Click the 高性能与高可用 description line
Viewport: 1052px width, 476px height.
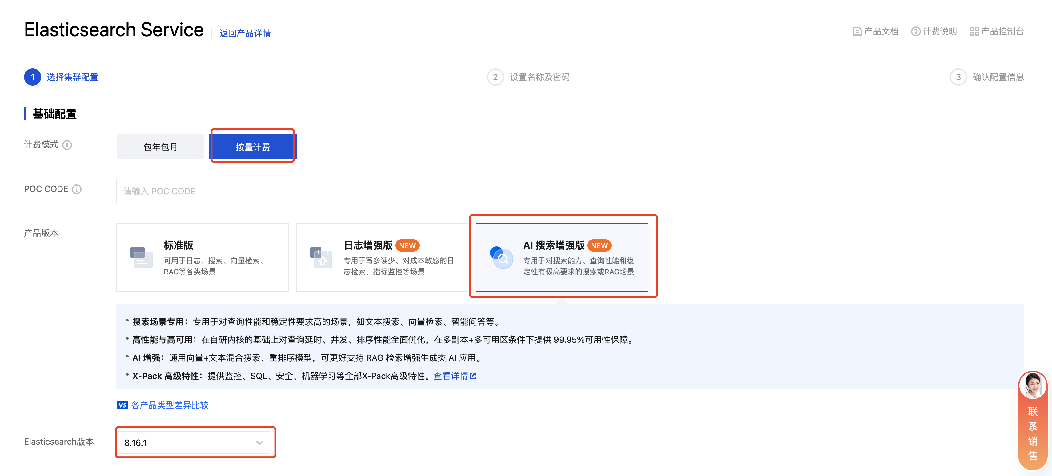click(x=384, y=340)
